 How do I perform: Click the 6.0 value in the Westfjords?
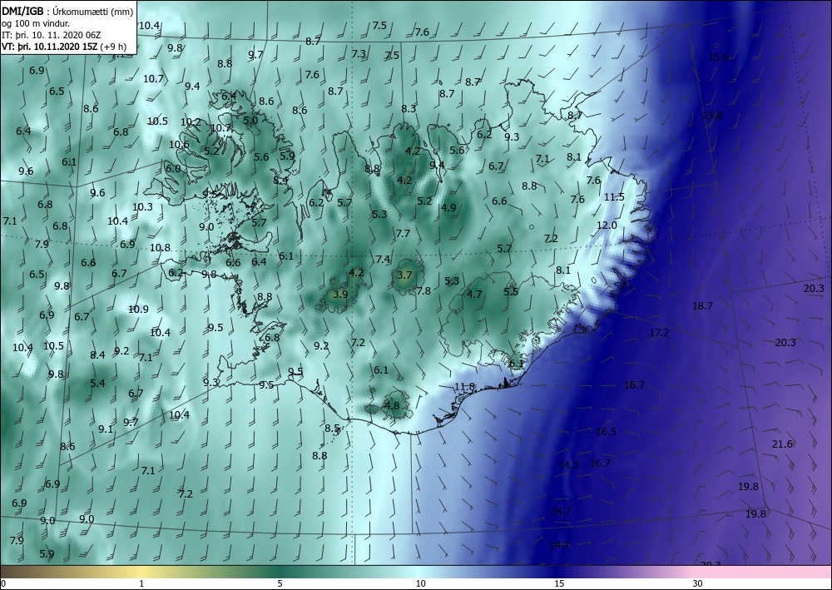tap(173, 169)
